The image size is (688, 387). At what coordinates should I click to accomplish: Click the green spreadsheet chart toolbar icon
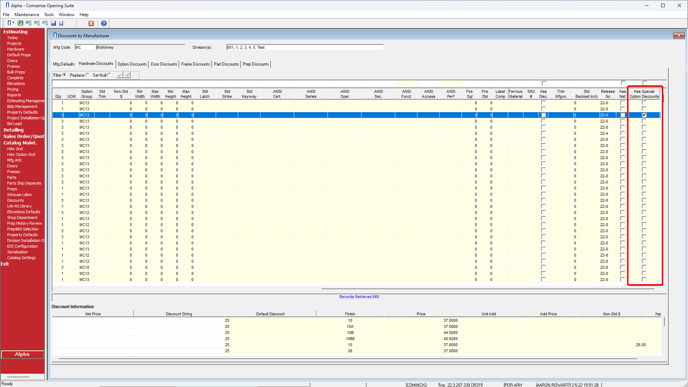(x=20, y=23)
